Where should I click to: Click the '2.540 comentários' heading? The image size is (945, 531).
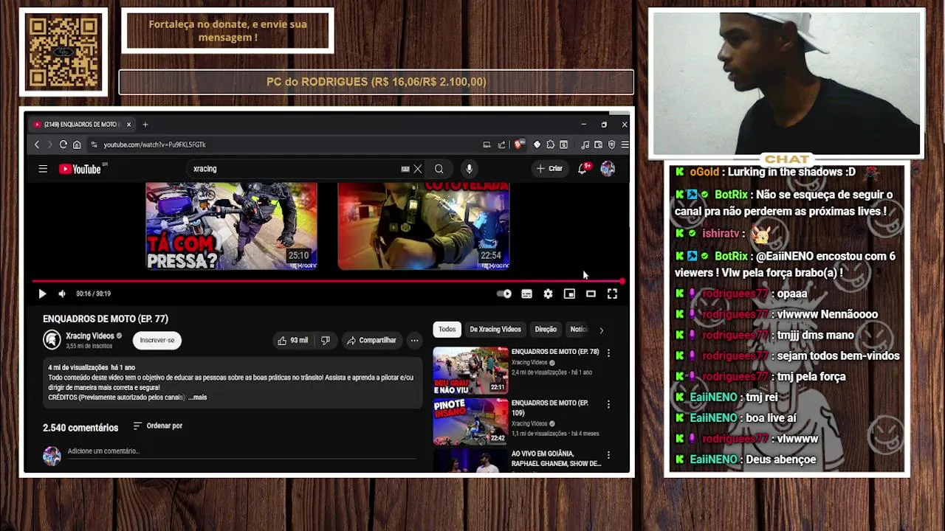tap(80, 428)
